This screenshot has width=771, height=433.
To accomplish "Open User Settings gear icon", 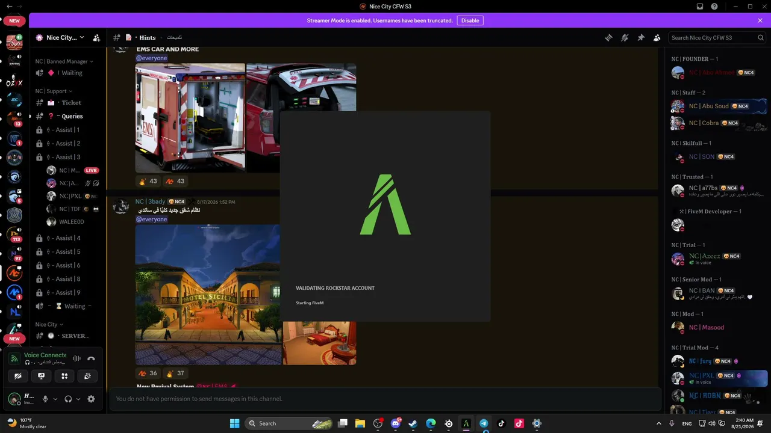I will pyautogui.click(x=91, y=399).
